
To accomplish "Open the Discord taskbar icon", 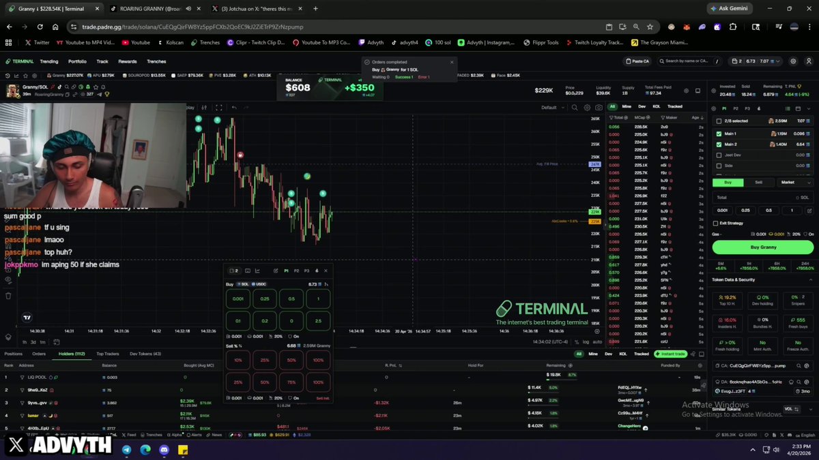I will (x=164, y=450).
